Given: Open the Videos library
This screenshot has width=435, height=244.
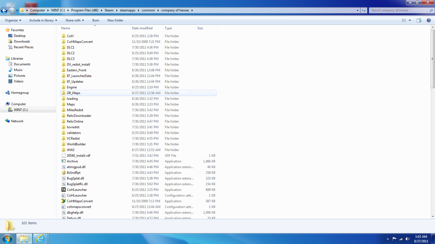Looking at the screenshot, I should coord(18,81).
